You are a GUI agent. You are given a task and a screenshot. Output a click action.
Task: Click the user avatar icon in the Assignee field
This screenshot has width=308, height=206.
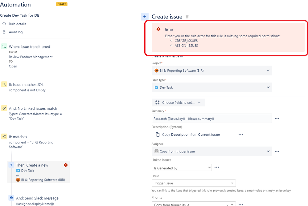[x=156, y=151]
